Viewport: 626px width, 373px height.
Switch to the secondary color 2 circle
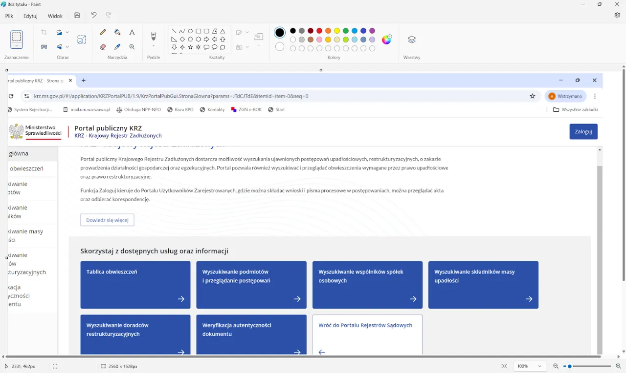[280, 47]
